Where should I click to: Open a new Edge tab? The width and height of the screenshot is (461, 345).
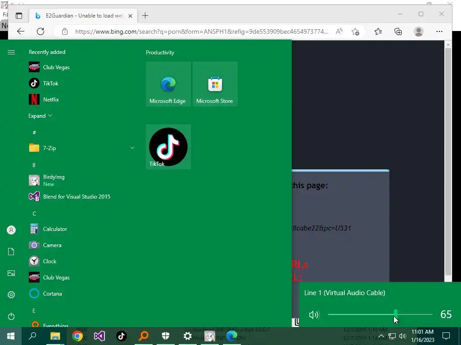145,16
